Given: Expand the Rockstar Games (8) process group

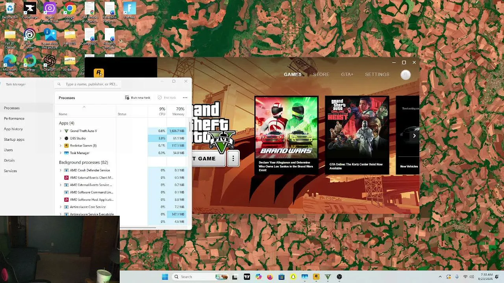Looking at the screenshot, I should pyautogui.click(x=61, y=145).
